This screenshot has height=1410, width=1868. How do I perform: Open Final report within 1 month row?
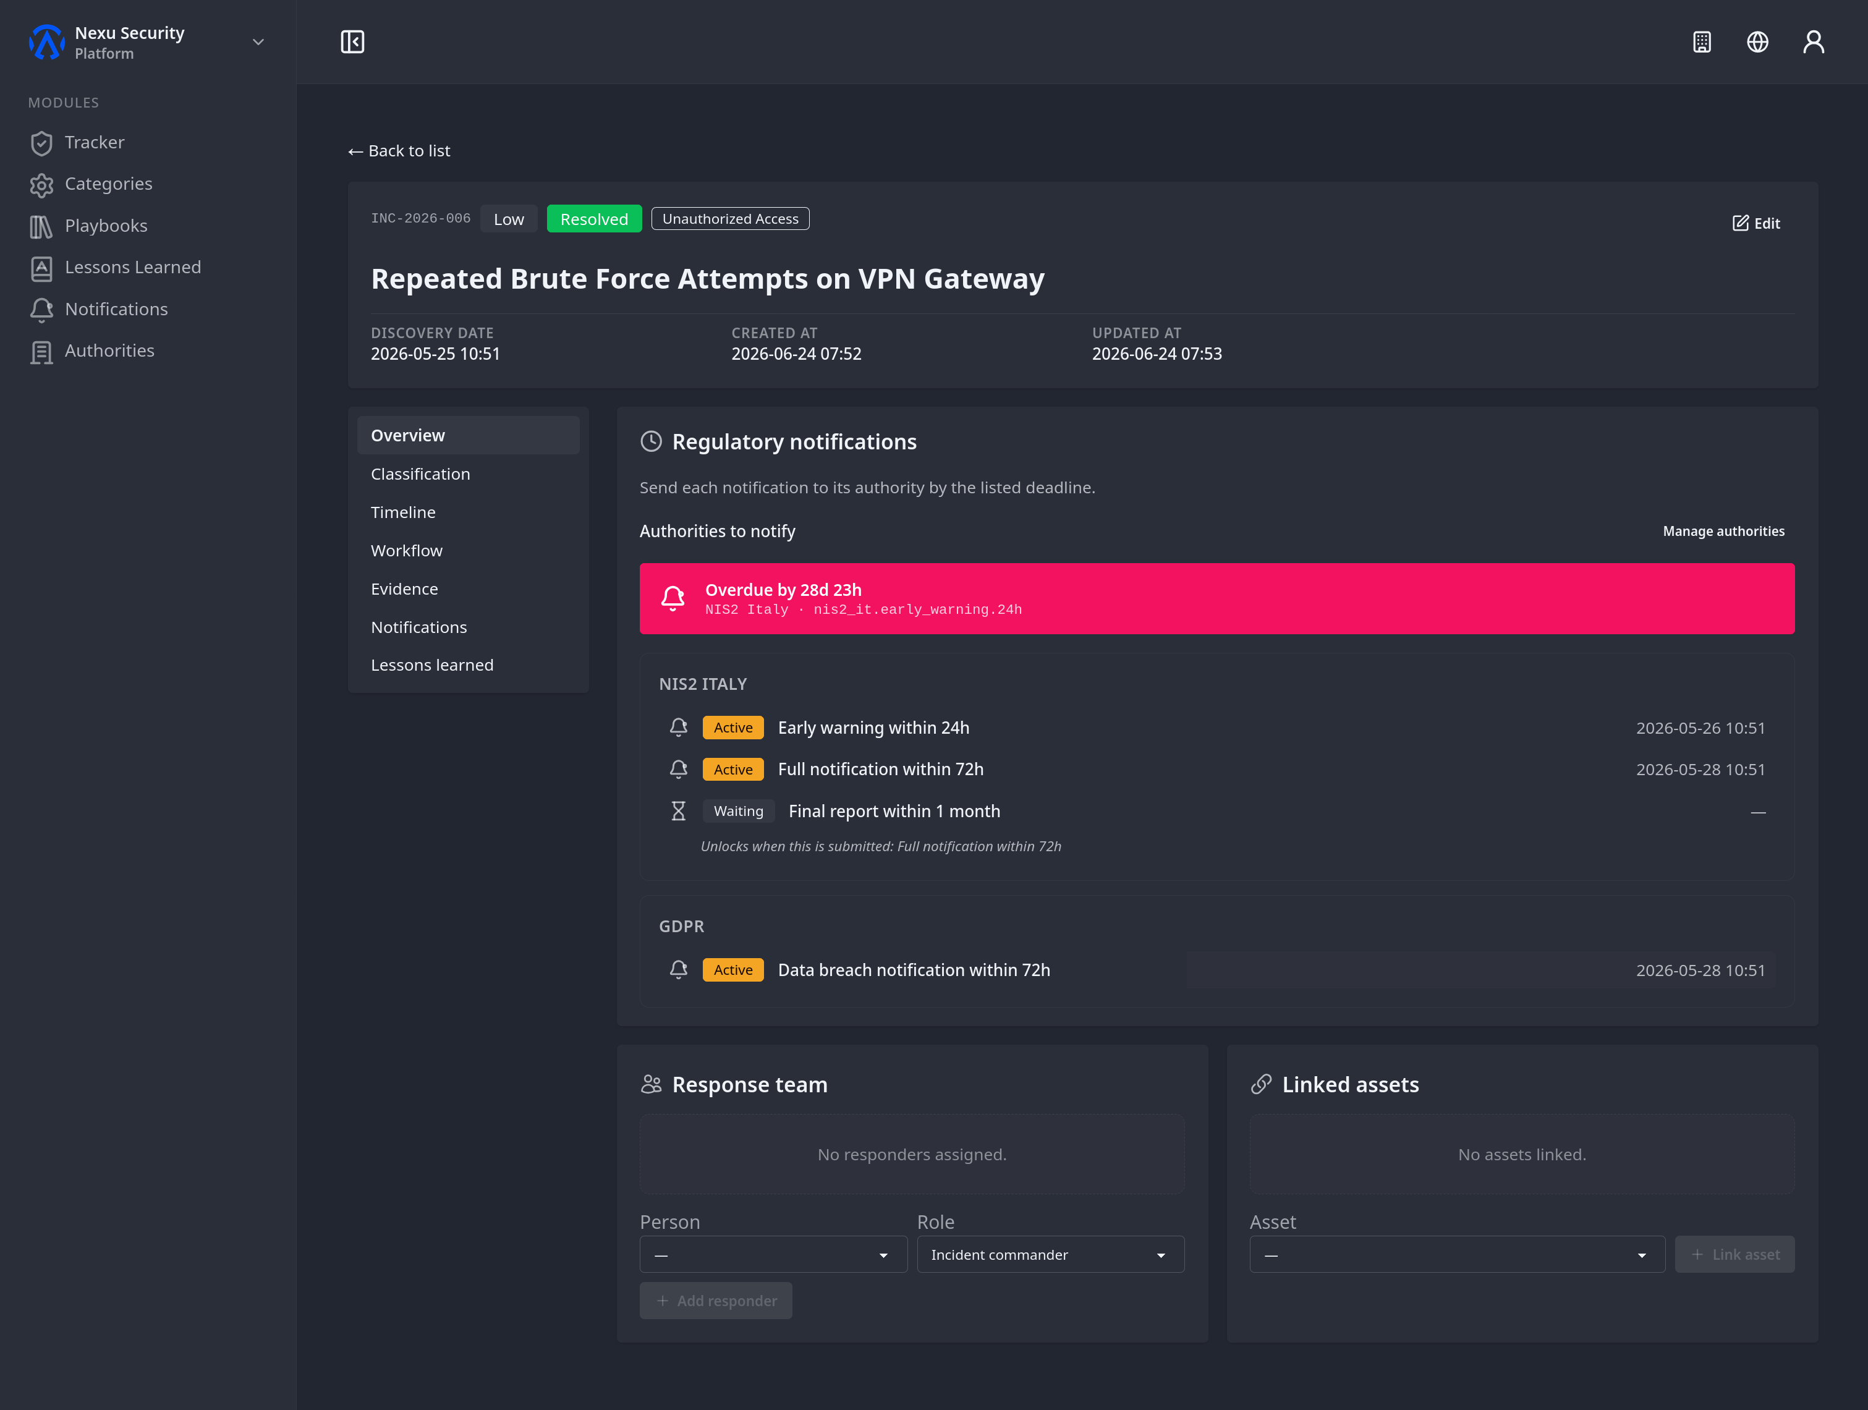[x=1217, y=812]
